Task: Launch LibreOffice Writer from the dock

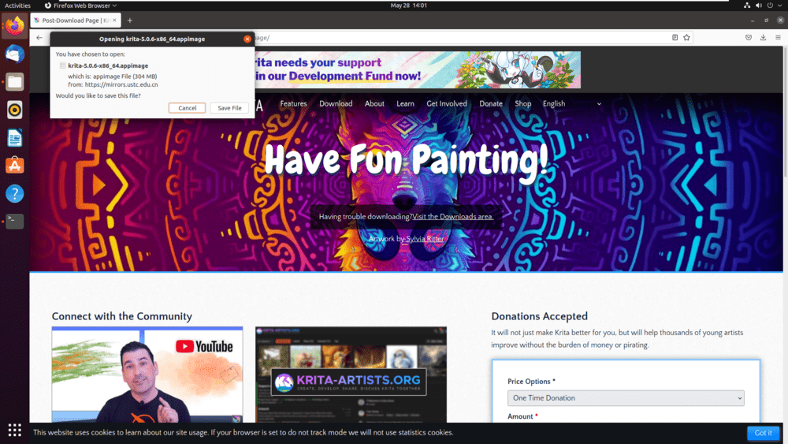Action: [14, 138]
